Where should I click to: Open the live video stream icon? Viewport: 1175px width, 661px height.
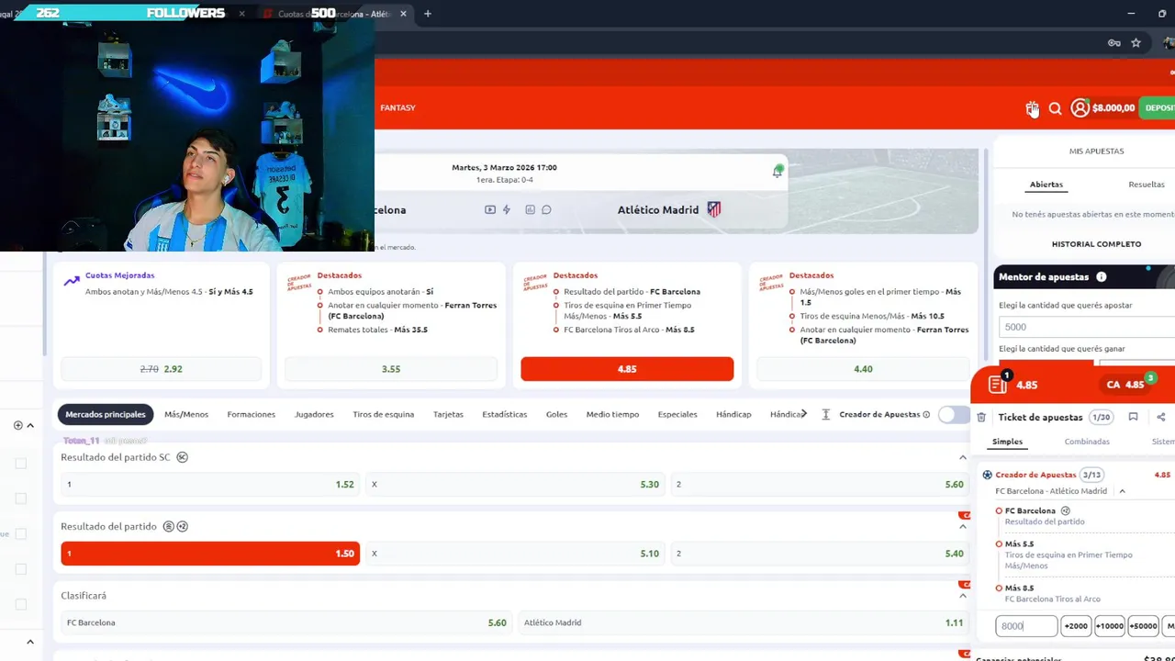[490, 210]
